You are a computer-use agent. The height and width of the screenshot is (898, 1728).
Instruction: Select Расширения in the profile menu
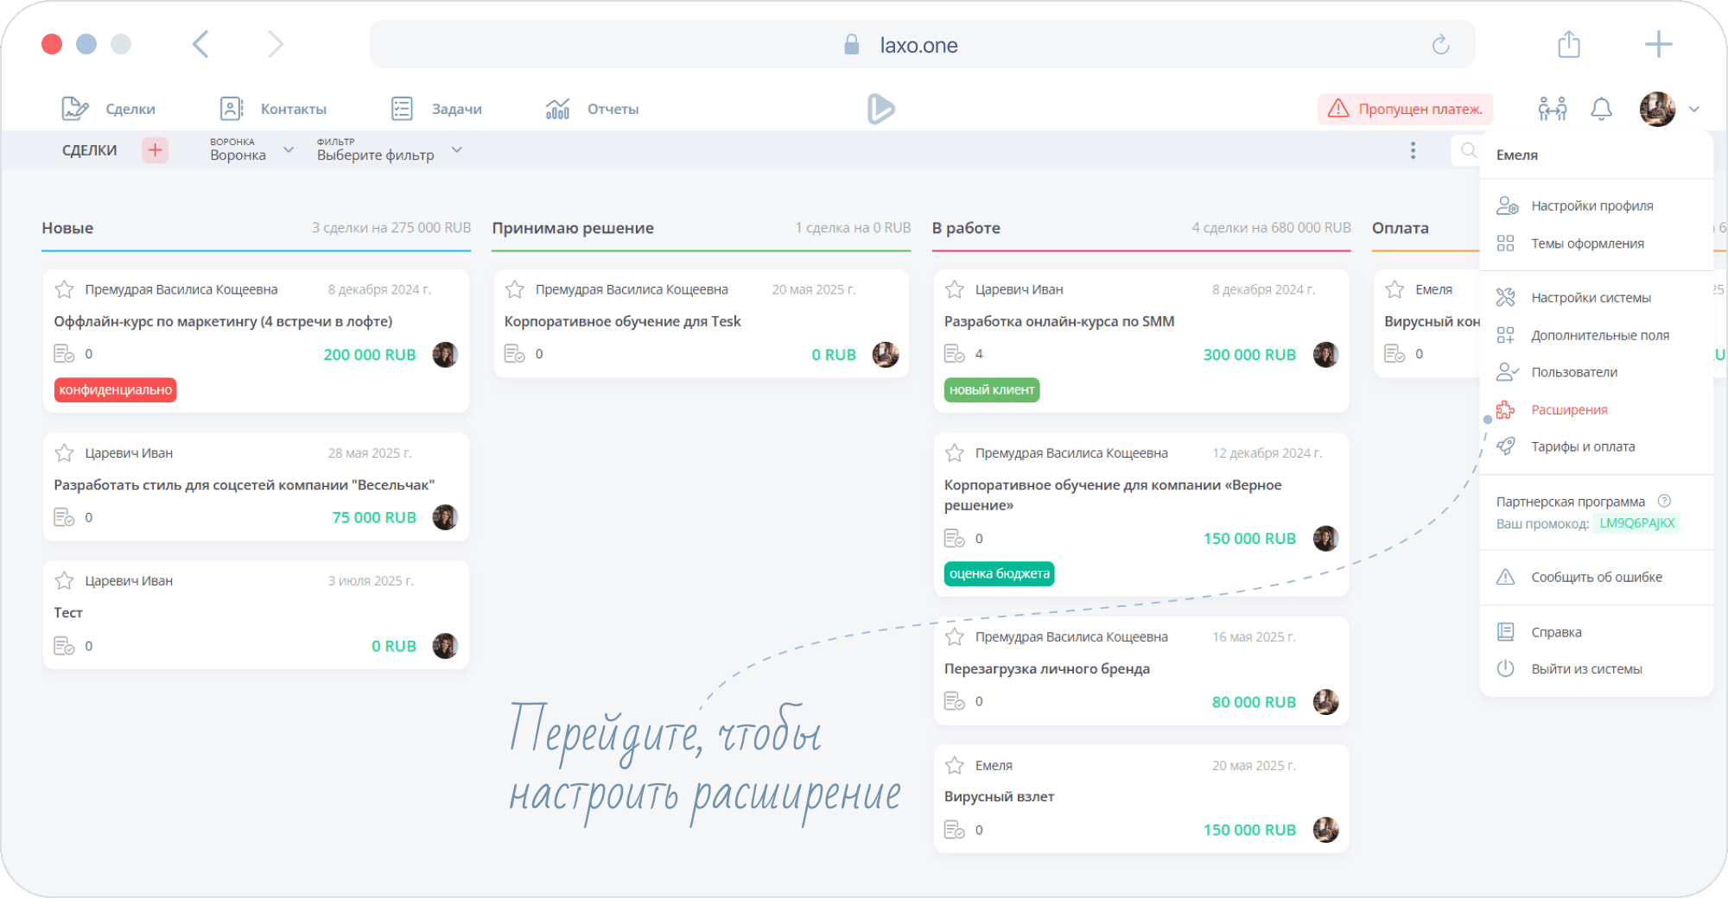(1569, 409)
